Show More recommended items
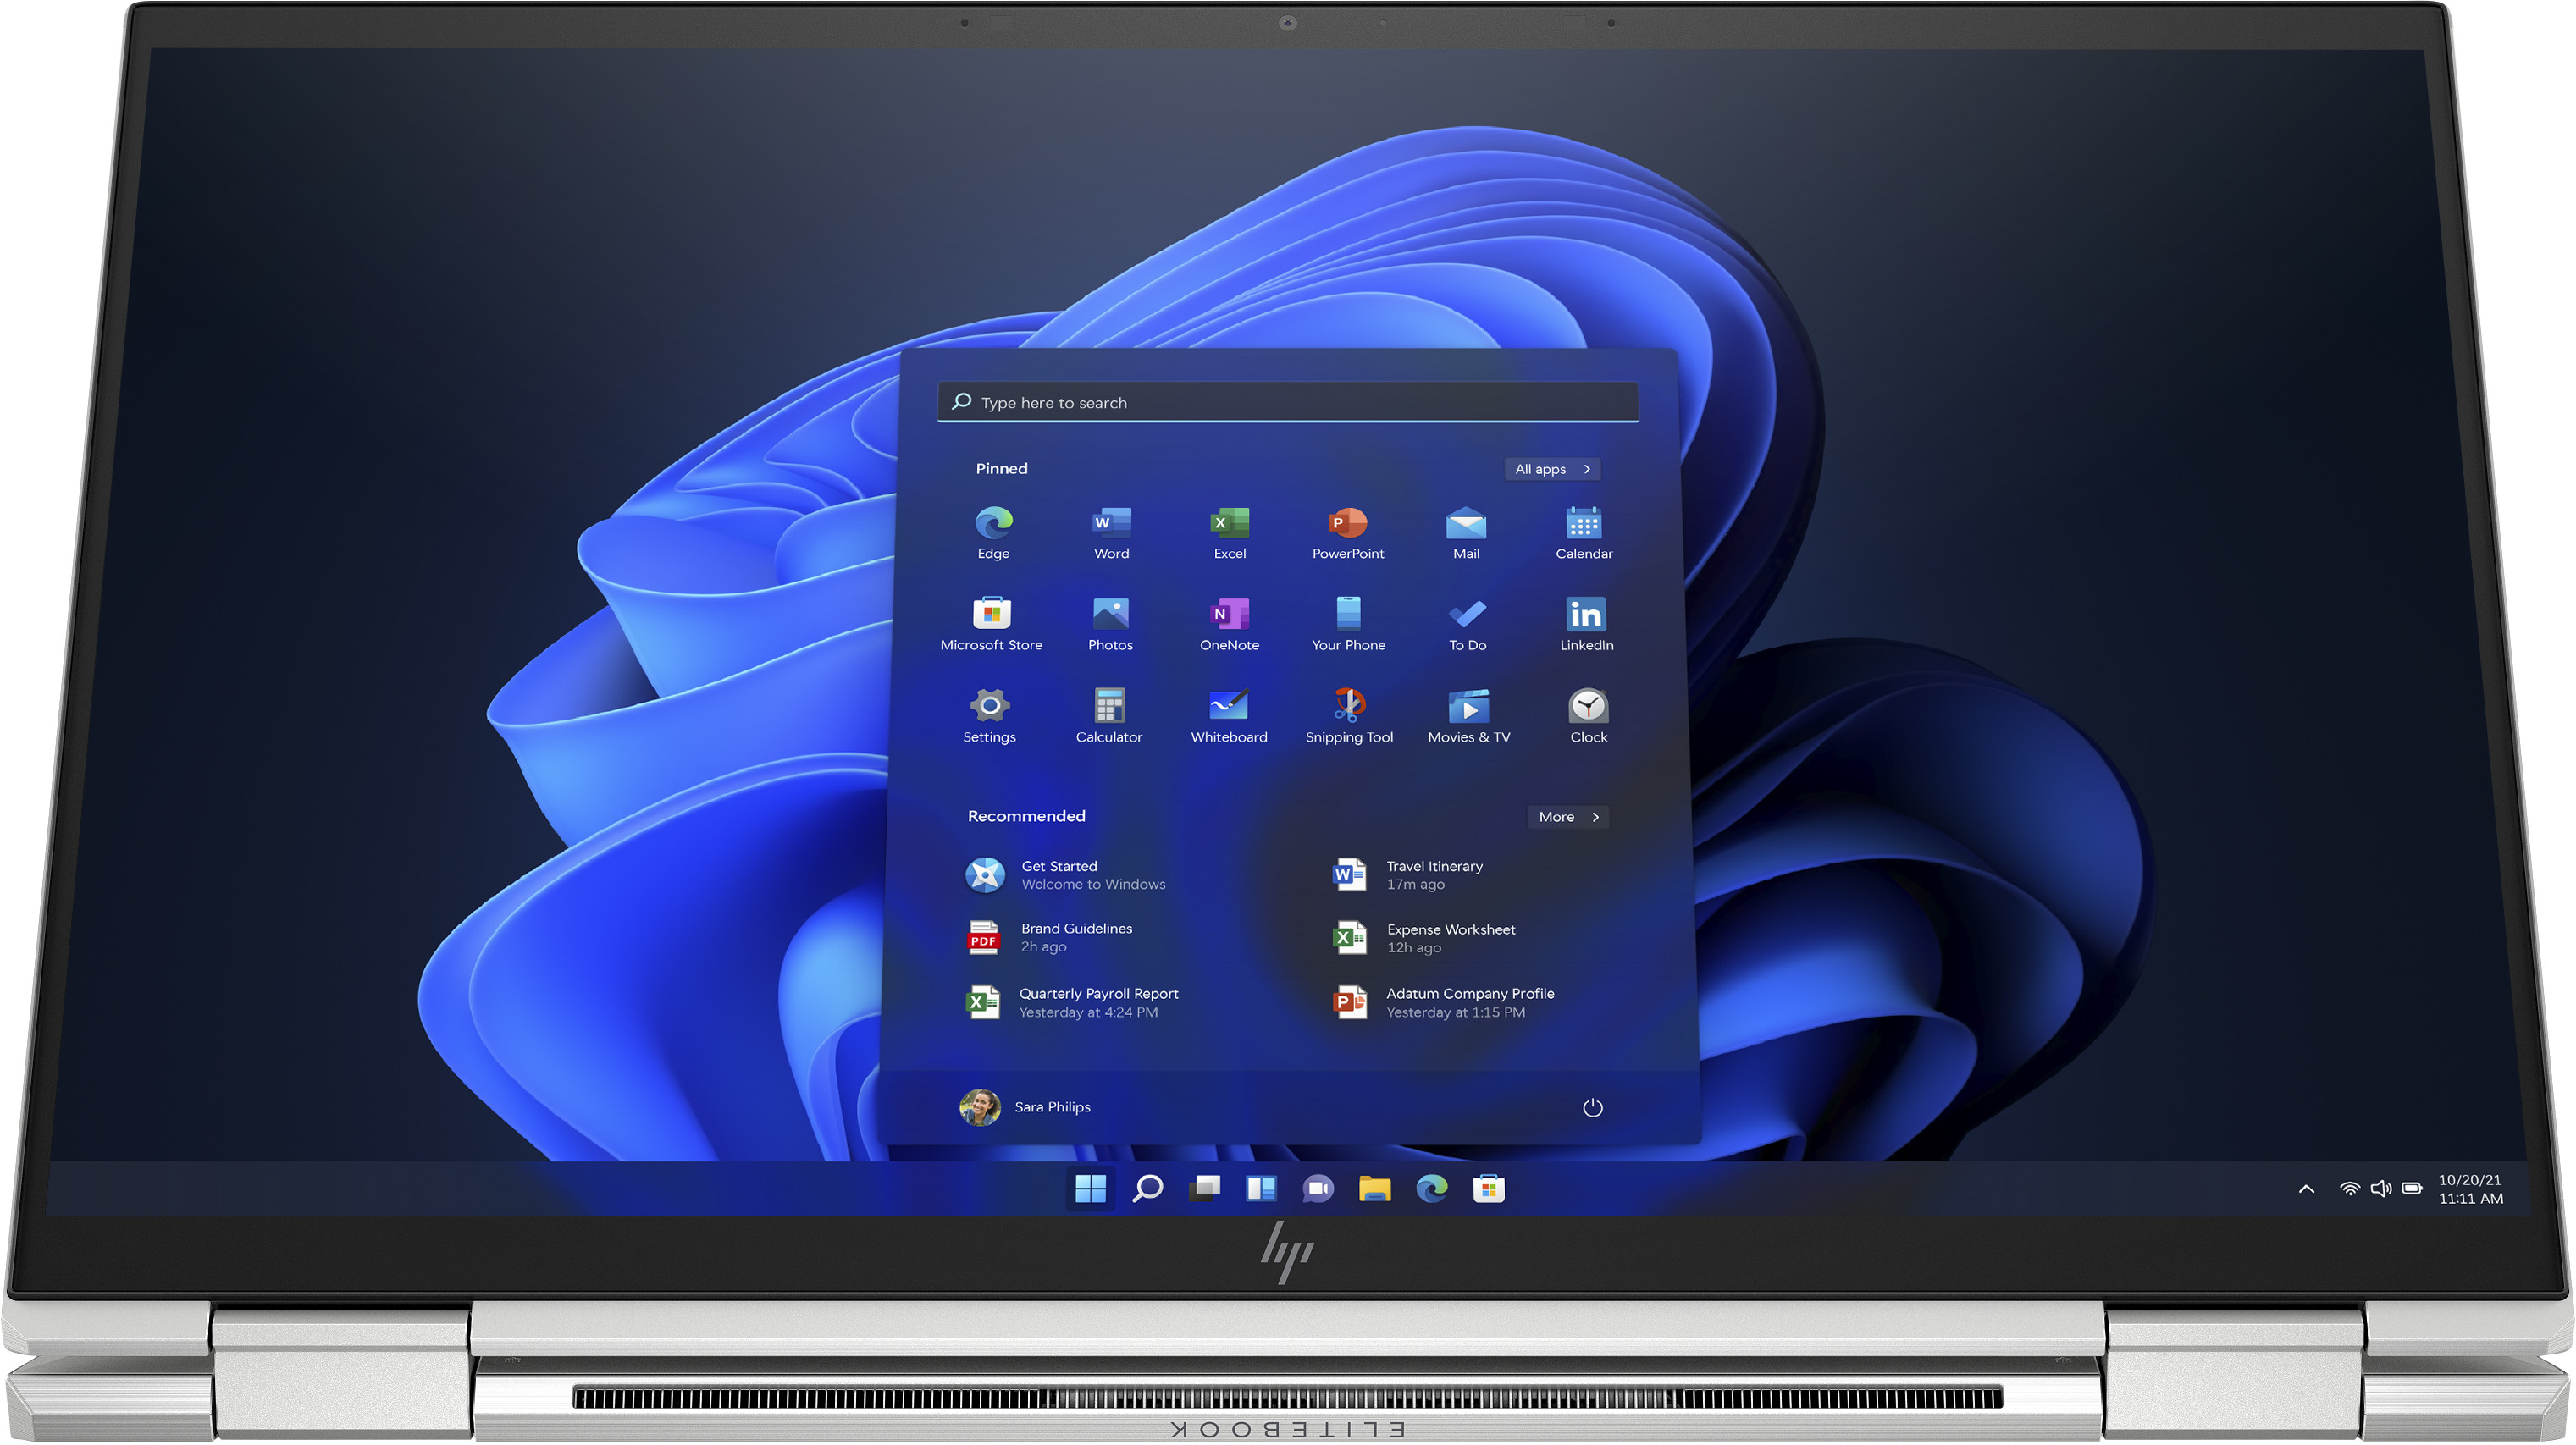This screenshot has width=2576, height=1445. click(1568, 818)
